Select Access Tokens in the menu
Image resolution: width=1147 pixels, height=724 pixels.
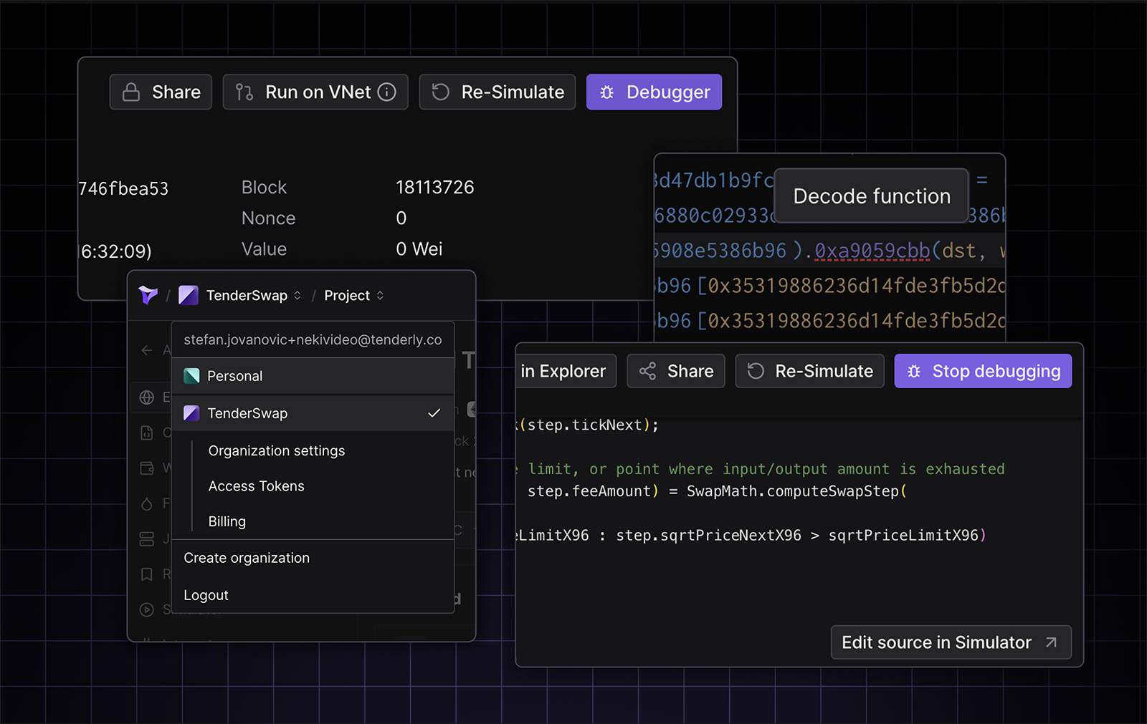pos(256,486)
